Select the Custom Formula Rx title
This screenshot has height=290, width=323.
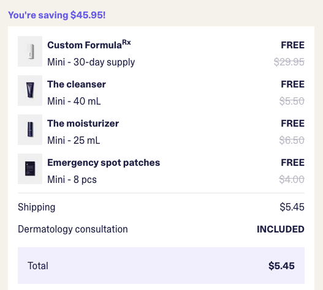(89, 45)
